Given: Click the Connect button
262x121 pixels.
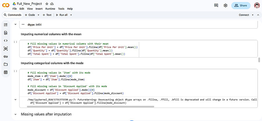Looking at the screenshot, I should pyautogui.click(x=244, y=15).
